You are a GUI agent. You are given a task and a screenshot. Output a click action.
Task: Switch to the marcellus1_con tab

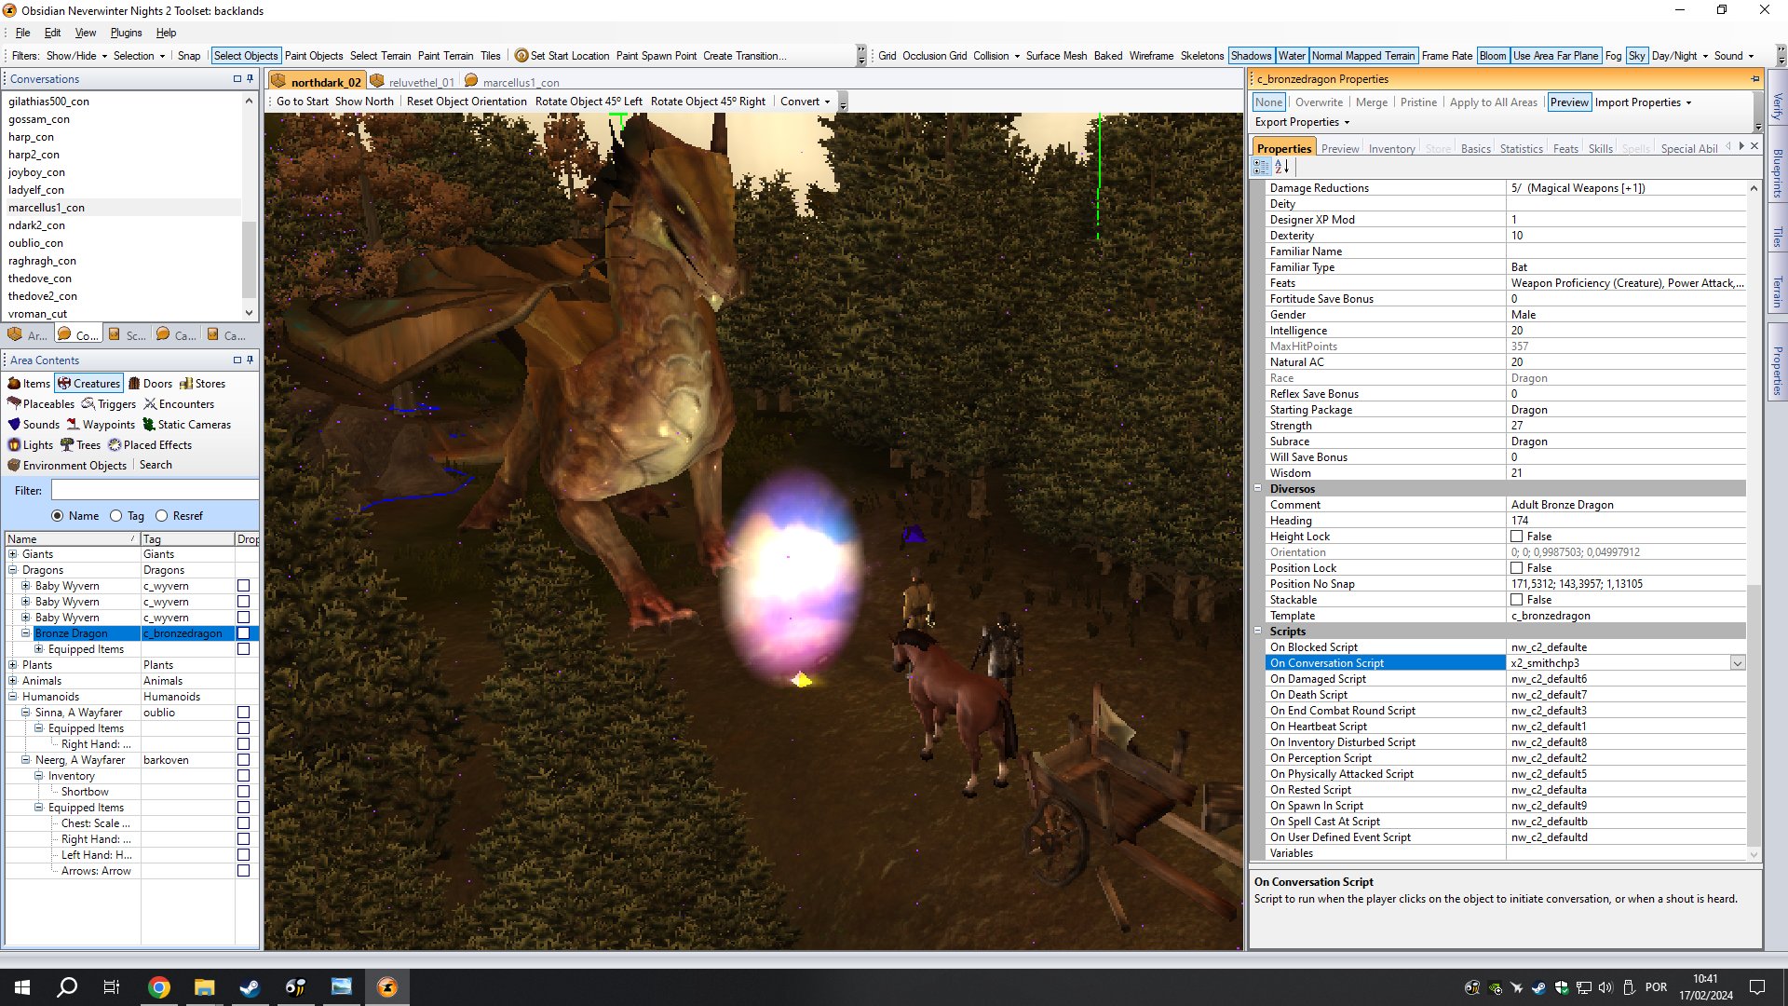pos(512,82)
